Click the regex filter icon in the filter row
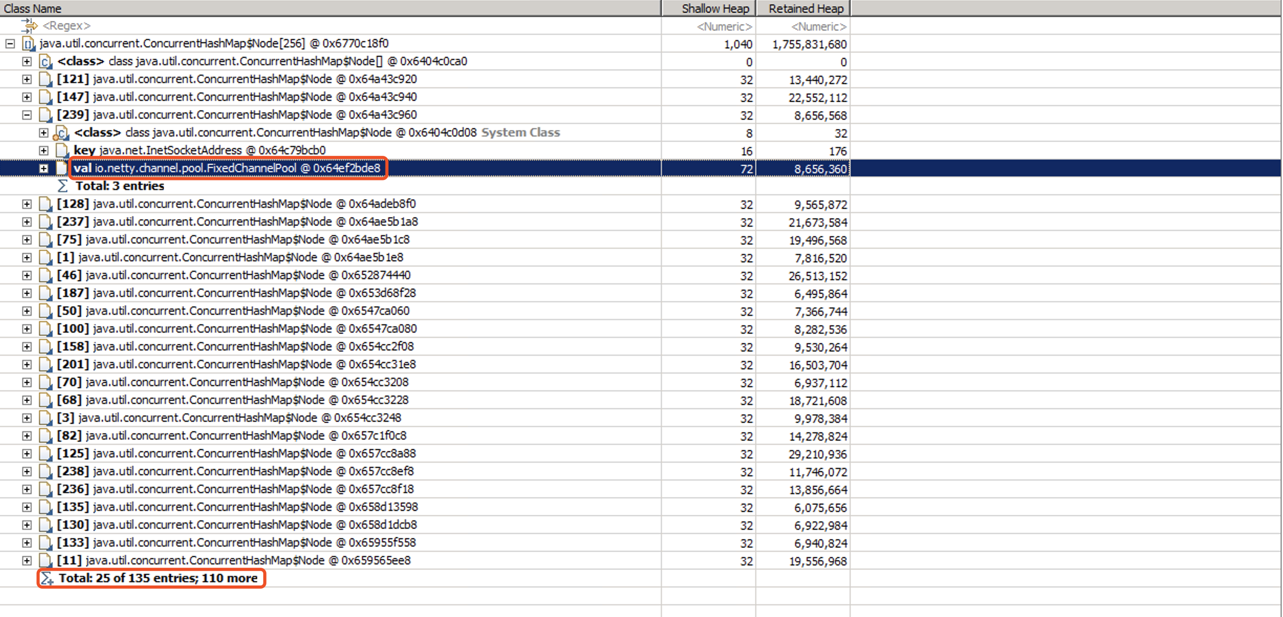Image resolution: width=1283 pixels, height=617 pixels. point(29,25)
